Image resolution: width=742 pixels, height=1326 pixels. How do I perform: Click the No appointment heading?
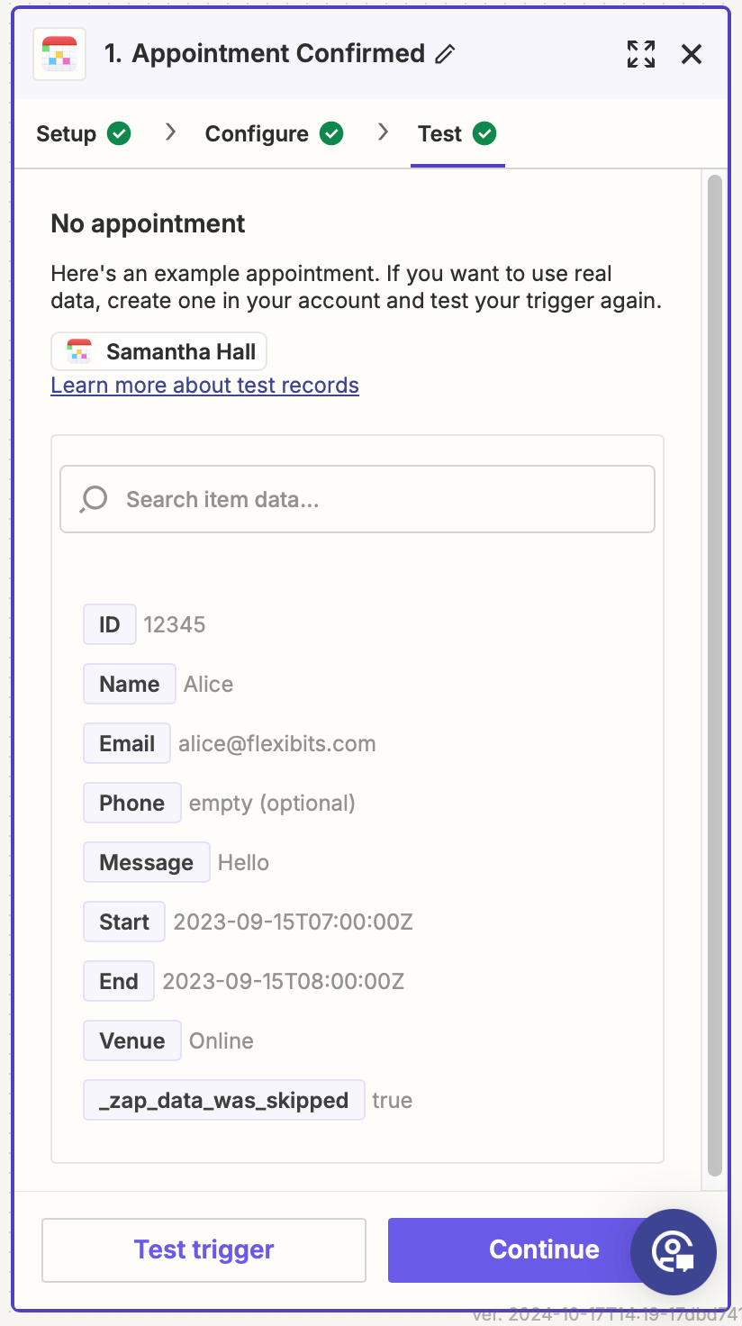148,223
